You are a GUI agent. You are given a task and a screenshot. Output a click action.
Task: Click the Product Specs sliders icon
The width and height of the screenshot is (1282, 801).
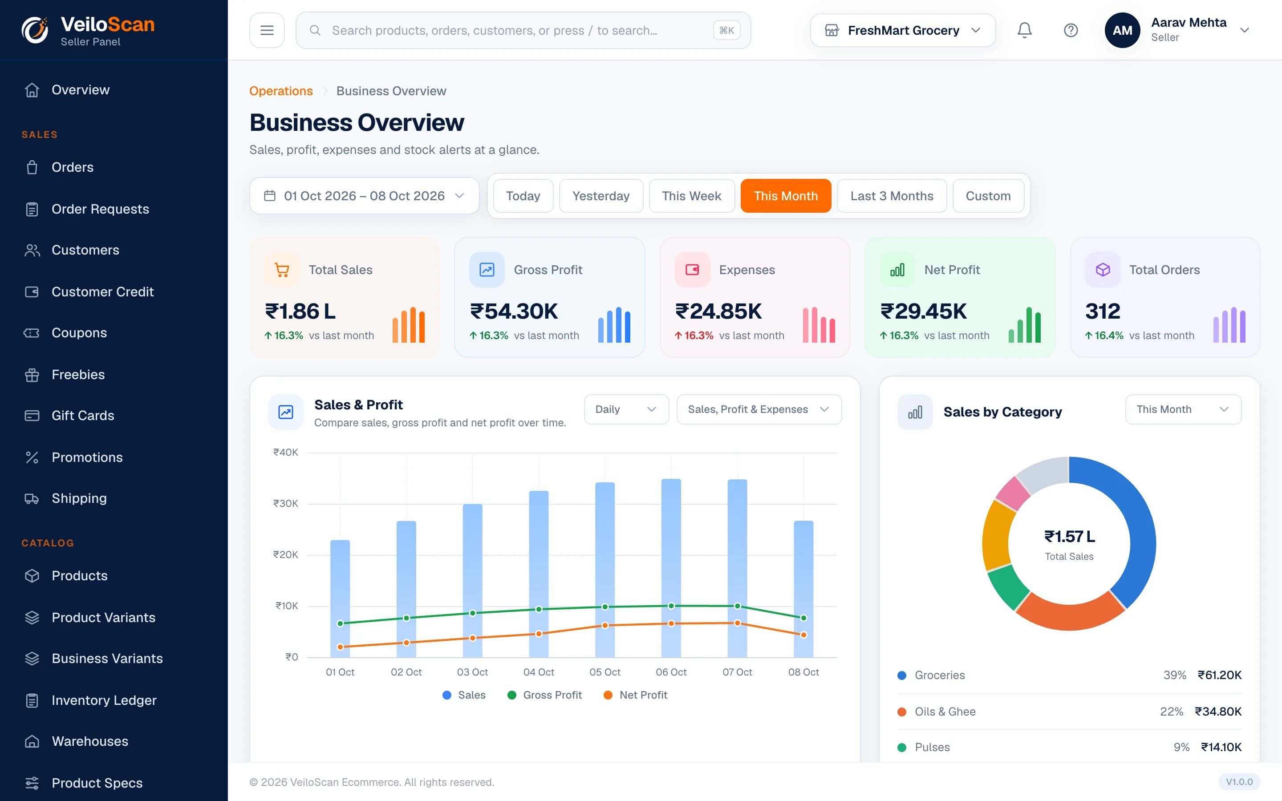[x=32, y=783]
